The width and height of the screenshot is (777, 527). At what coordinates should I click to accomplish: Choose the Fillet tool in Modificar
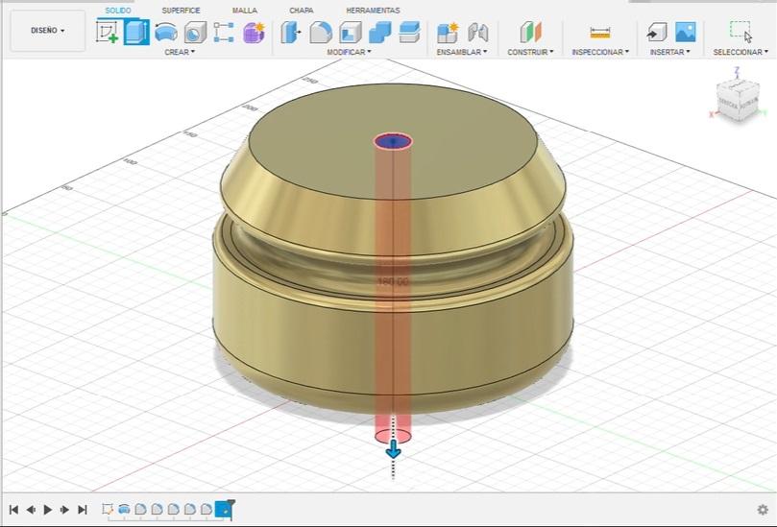pyautogui.click(x=321, y=33)
